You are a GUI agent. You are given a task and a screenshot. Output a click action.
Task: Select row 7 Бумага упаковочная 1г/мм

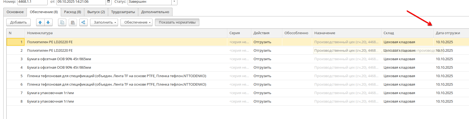coord(50,93)
